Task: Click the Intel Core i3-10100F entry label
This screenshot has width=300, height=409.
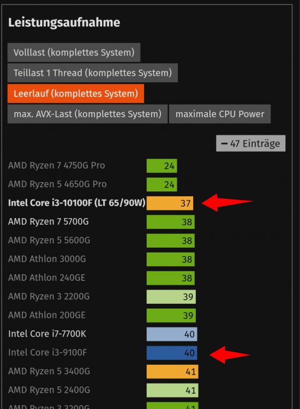Action: (x=77, y=203)
